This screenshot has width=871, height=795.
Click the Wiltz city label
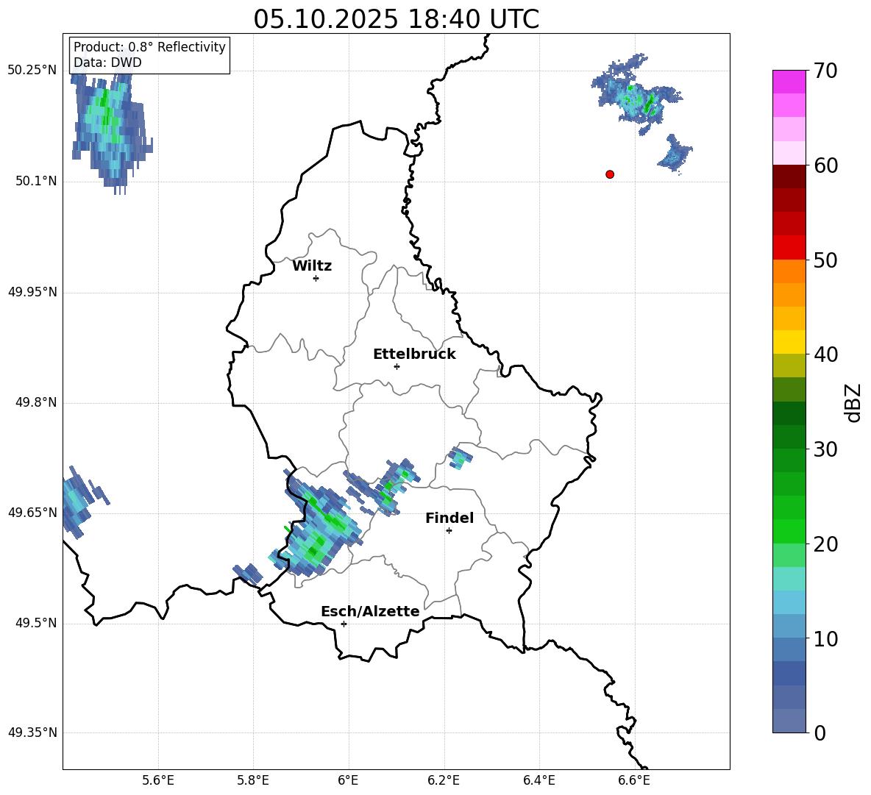pos(312,266)
